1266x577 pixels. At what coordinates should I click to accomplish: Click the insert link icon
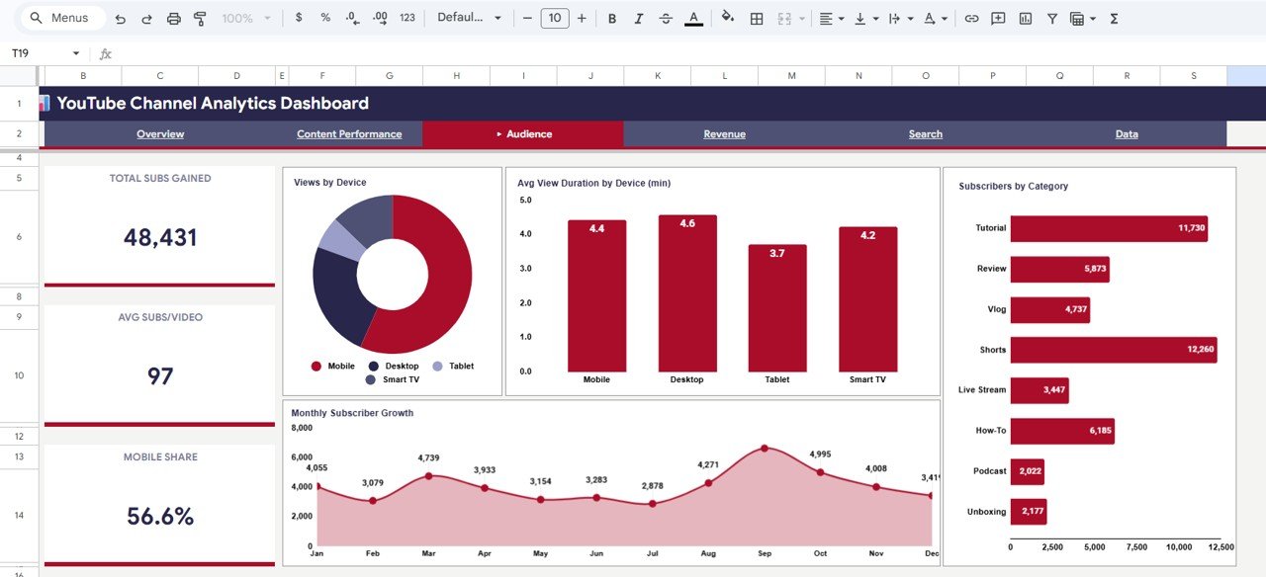click(x=970, y=18)
